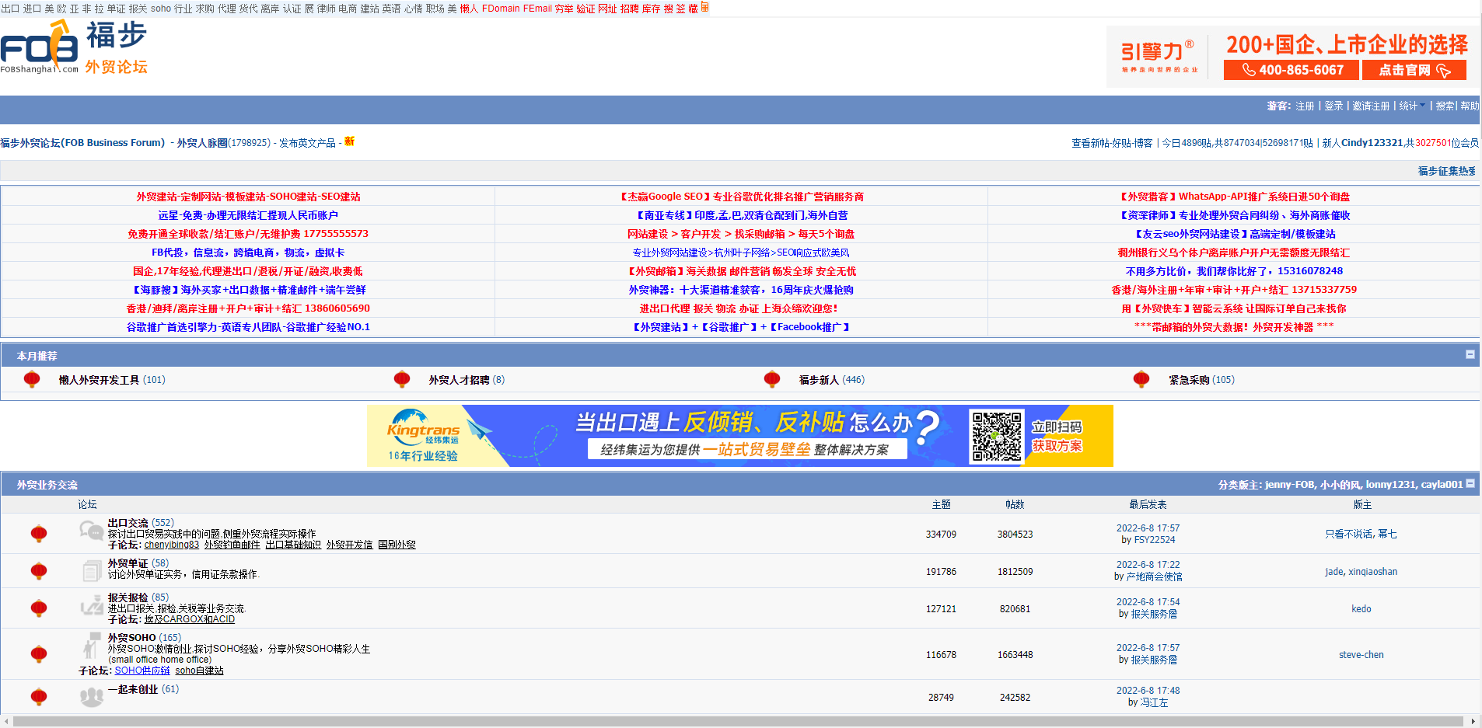The image size is (1482, 728).
Task: Click the scrollbar right arrow
Action: tap(1473, 721)
